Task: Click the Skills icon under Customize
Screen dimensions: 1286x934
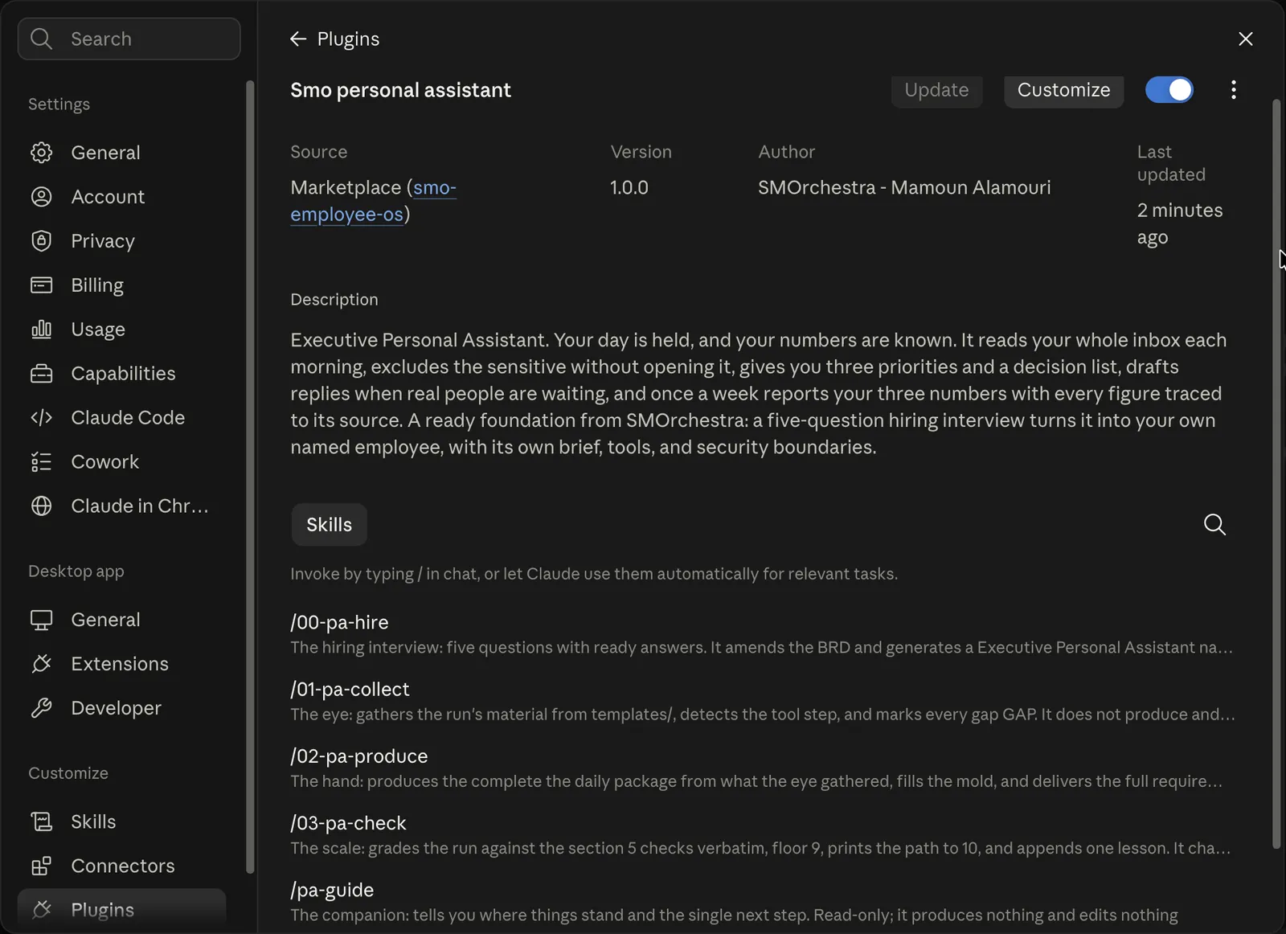Action: (41, 821)
